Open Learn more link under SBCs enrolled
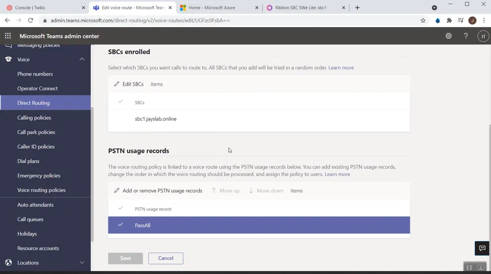 click(x=341, y=68)
